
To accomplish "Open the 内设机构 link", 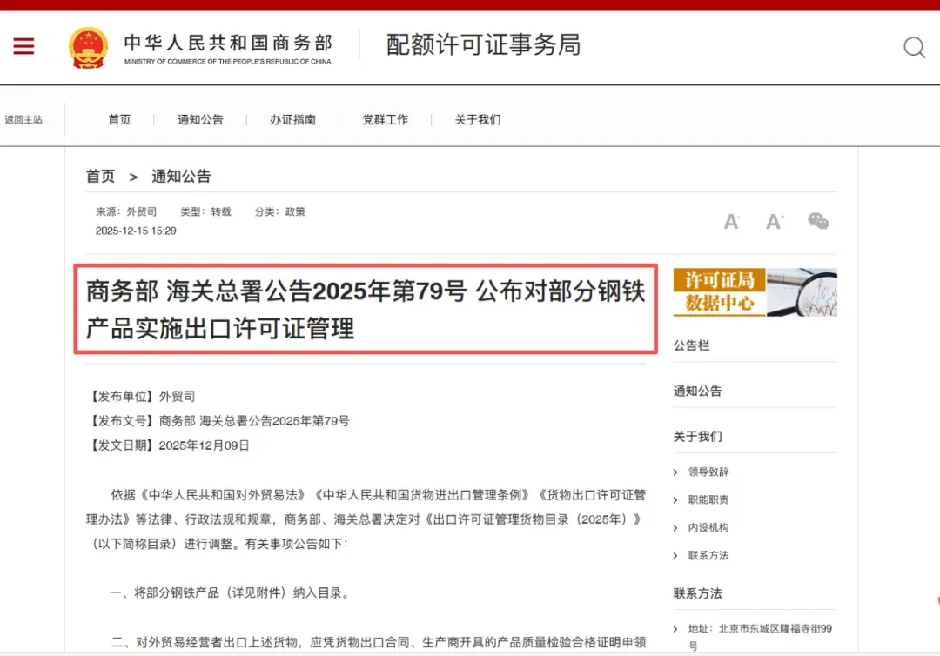I will coord(708,528).
